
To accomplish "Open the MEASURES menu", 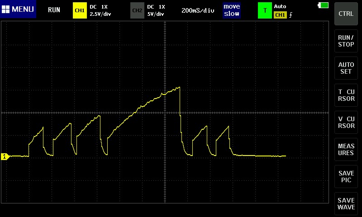I will click(346, 150).
